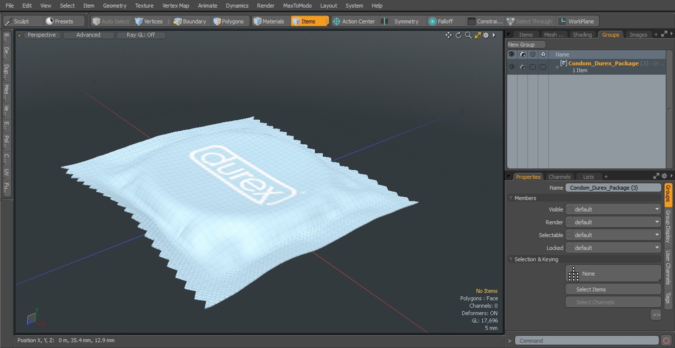
Task: Collapse the Selection & Keying section
Action: pos(511,259)
